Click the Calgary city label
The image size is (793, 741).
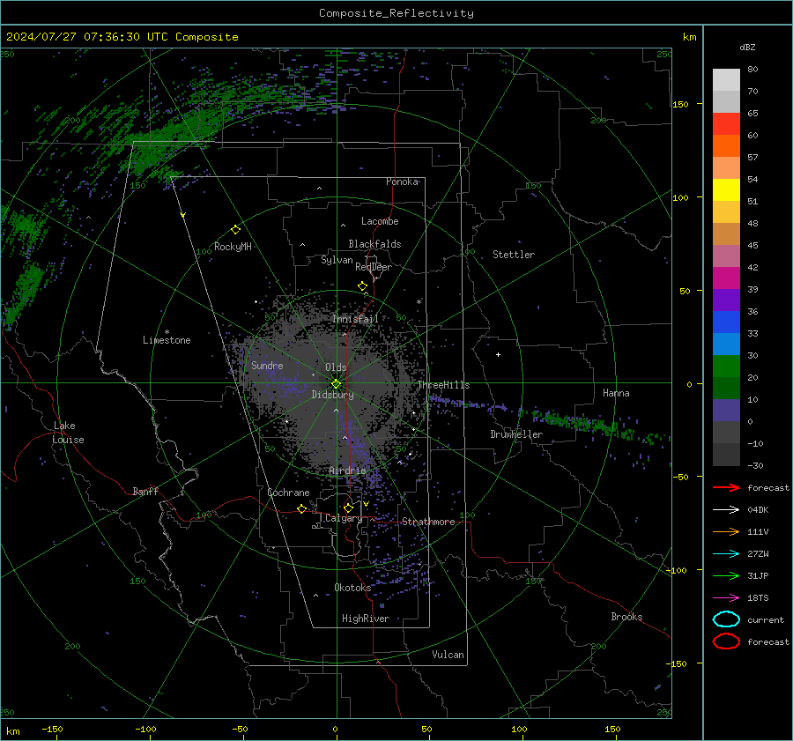coord(344,518)
